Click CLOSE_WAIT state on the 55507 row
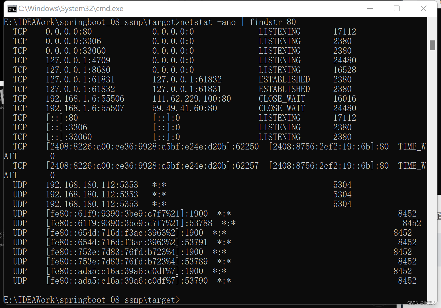 pos(282,108)
